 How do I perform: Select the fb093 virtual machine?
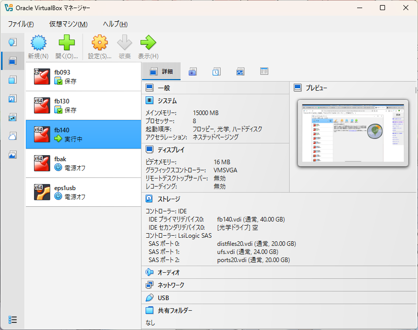tap(83, 77)
